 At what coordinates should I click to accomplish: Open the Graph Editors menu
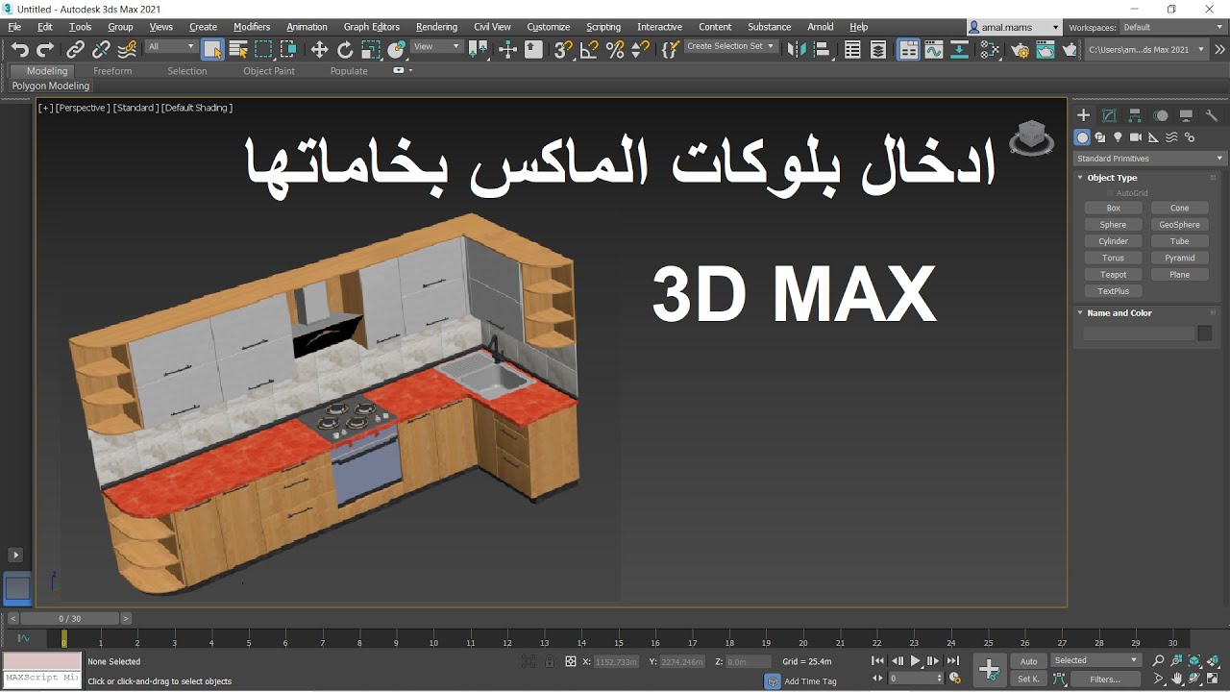pyautogui.click(x=371, y=27)
